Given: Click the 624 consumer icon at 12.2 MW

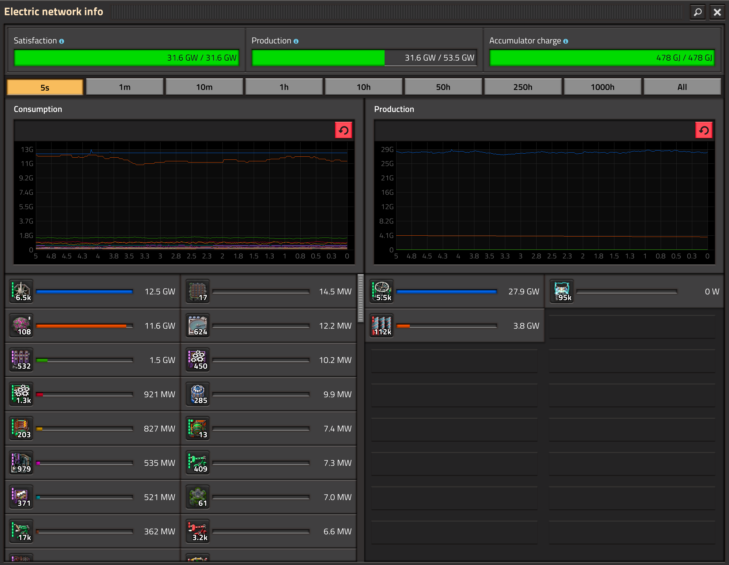Looking at the screenshot, I should click(x=198, y=326).
